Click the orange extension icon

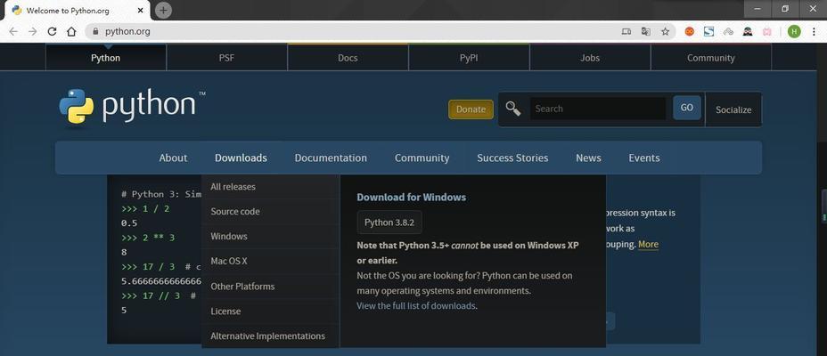click(690, 32)
